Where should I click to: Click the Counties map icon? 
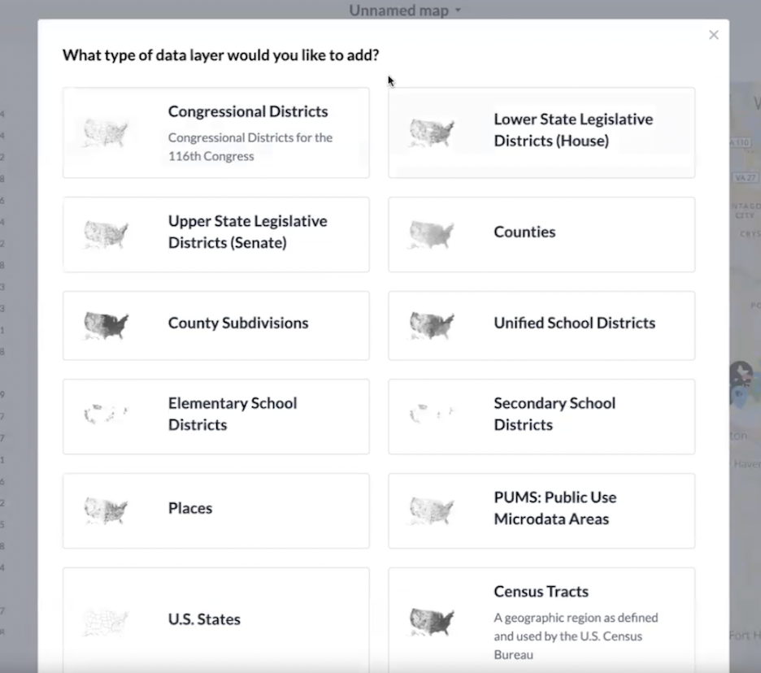(432, 234)
